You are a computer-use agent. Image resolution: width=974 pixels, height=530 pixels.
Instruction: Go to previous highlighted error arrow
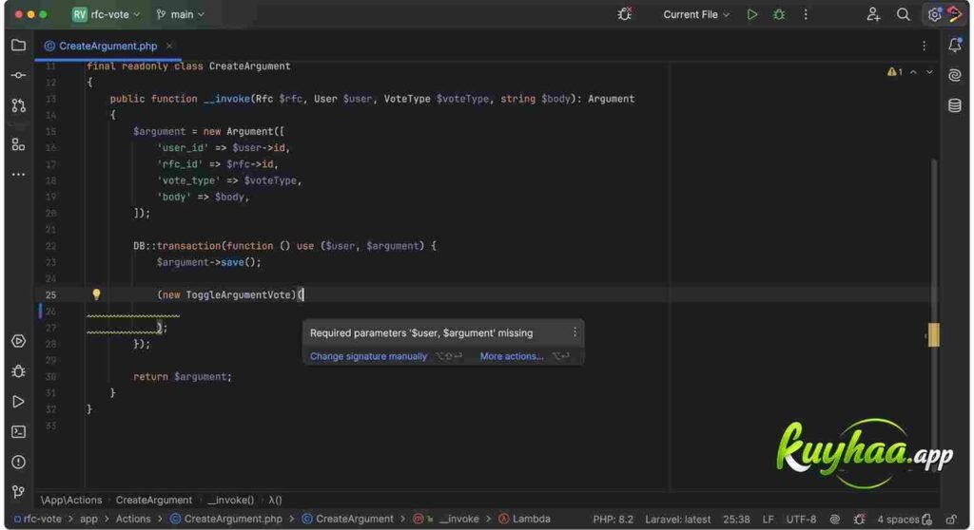point(913,72)
